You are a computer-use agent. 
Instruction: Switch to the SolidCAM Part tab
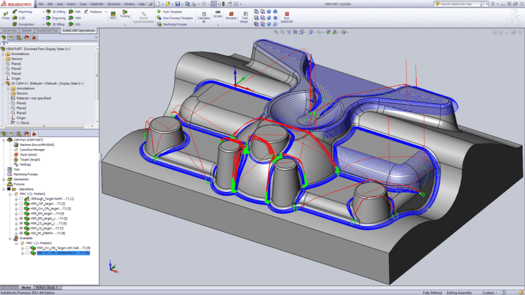[x=48, y=31]
